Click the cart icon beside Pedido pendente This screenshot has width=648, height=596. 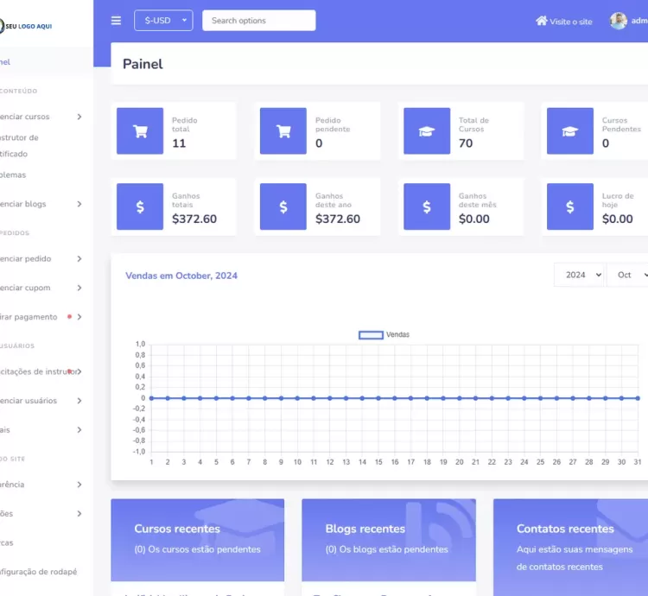click(283, 131)
